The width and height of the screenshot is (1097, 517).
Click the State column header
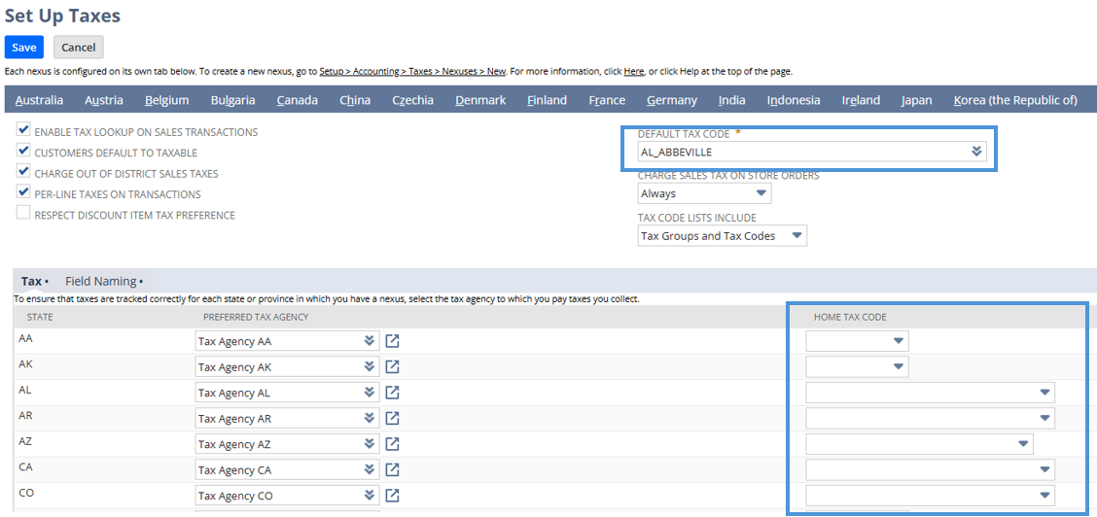click(40, 317)
